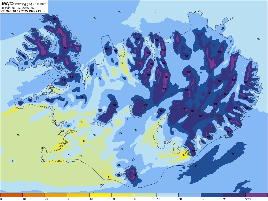Image resolution: width=268 pixels, height=201 pixels.
Task: Pick the 50–60% pale yellow legend swatch
Action: (123, 195)
